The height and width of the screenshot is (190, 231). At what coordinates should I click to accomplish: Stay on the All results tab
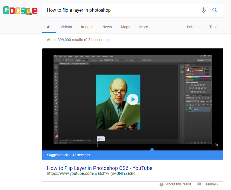pyautogui.click(x=49, y=27)
